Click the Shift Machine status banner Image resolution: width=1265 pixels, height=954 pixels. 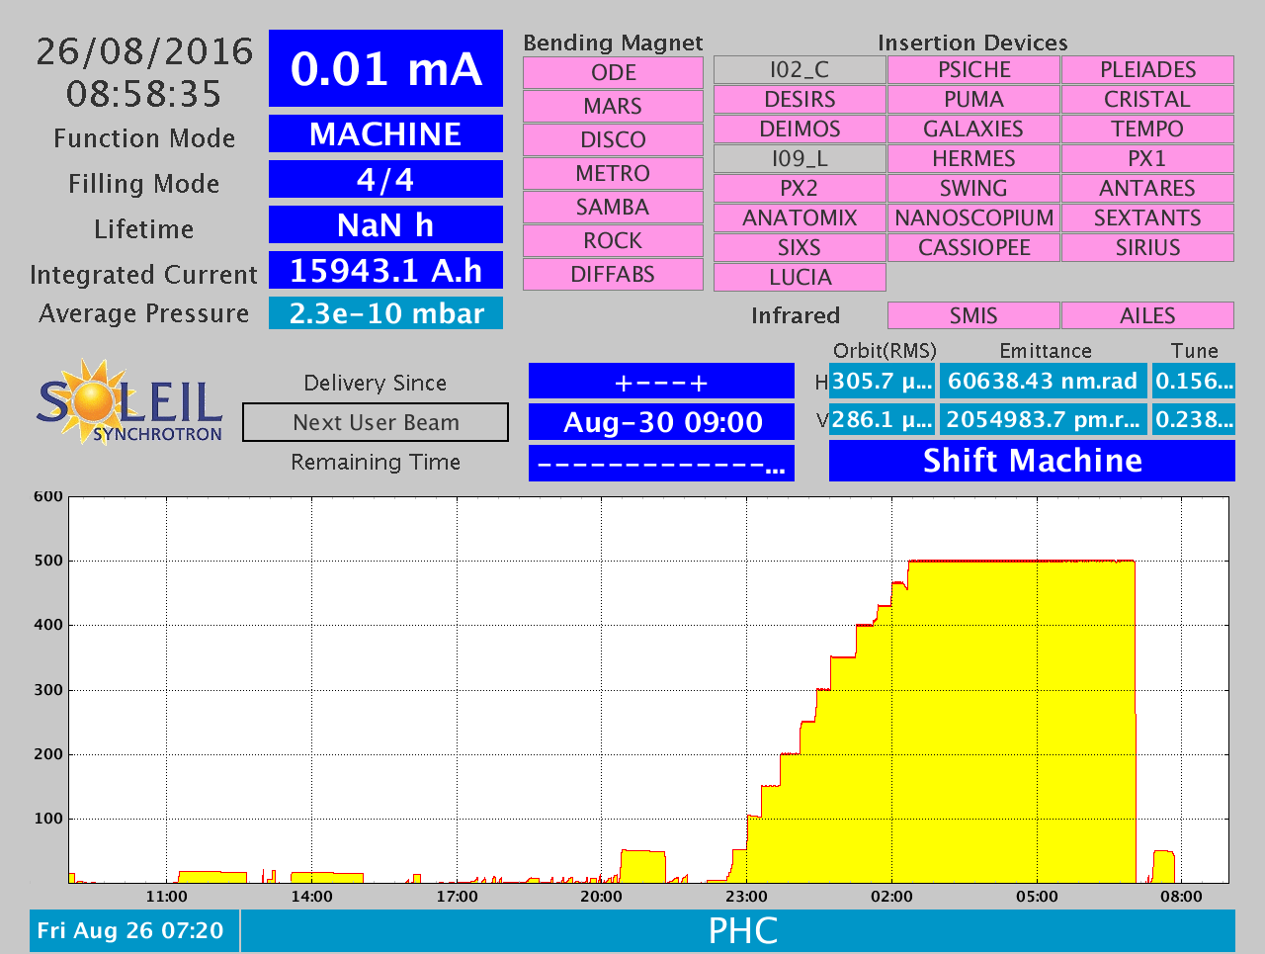1032,461
